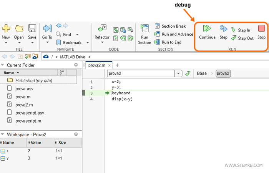Viewport: 269px width, 173px height.
Task: Add a new editor tab
Action: [118, 65]
